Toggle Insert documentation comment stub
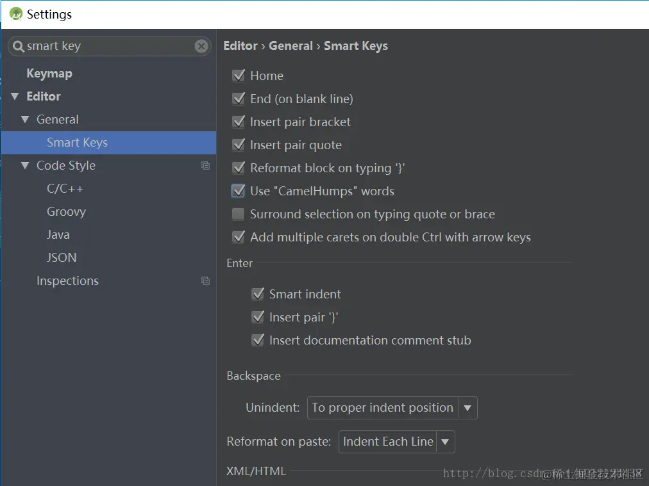Viewport: 649px width, 486px height. pyautogui.click(x=257, y=340)
